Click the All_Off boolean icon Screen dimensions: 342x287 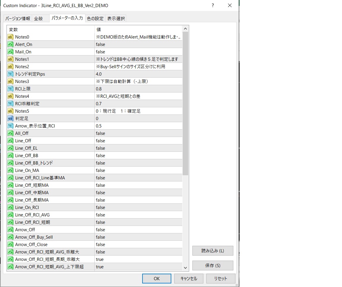coord(10,133)
